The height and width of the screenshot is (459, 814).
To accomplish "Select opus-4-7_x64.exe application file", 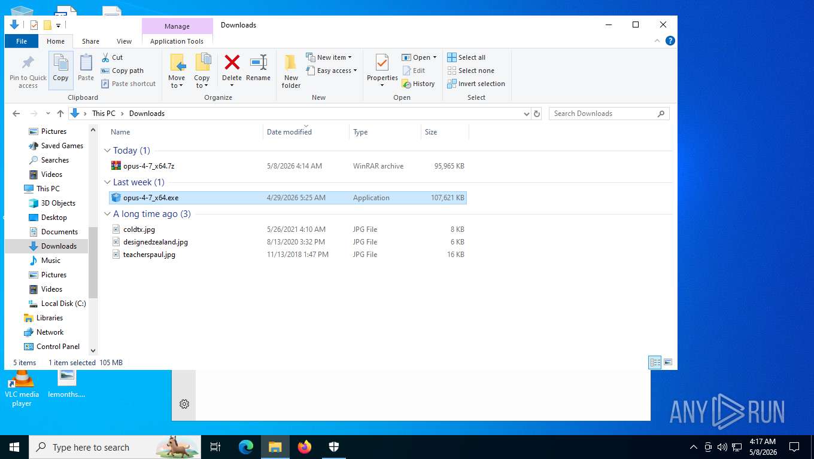I will [287, 198].
